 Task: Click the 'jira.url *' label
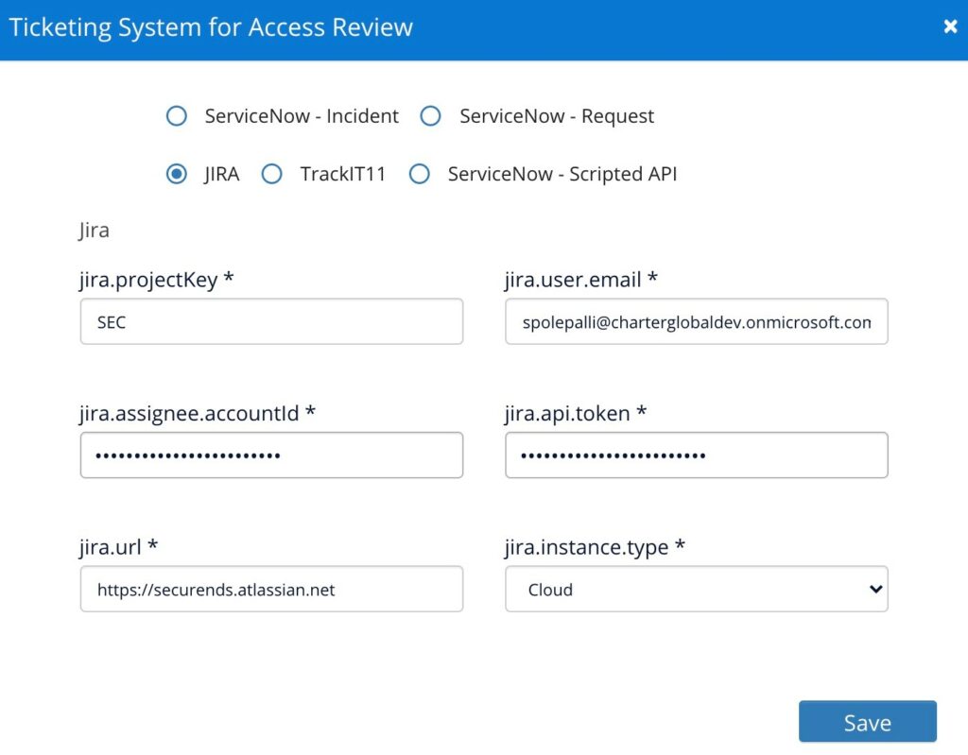(x=118, y=547)
